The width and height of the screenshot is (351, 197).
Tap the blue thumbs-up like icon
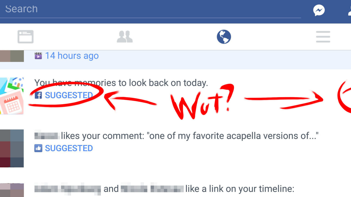38,148
